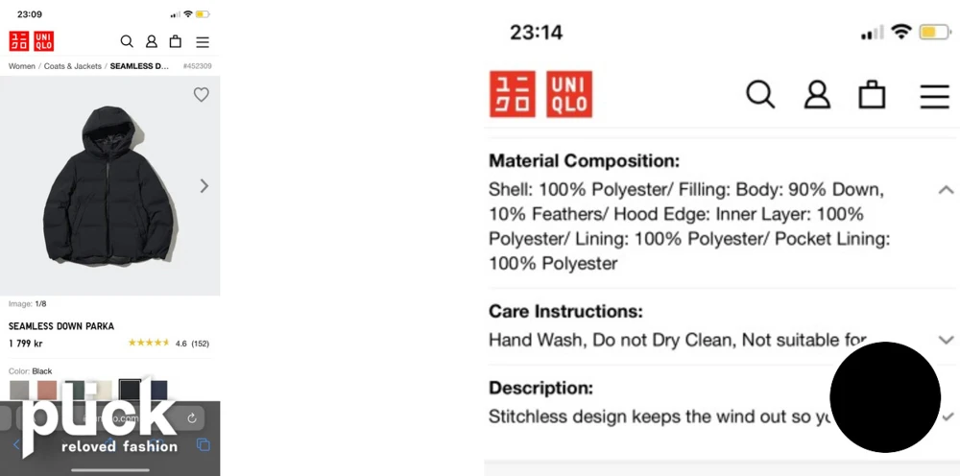This screenshot has height=476, width=960.
Task: Reload the page with Safari refresh icon
Action: pyautogui.click(x=192, y=417)
